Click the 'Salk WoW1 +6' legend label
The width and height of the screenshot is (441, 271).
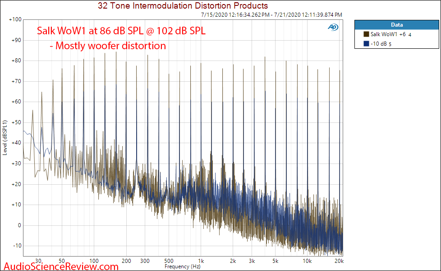(x=388, y=34)
